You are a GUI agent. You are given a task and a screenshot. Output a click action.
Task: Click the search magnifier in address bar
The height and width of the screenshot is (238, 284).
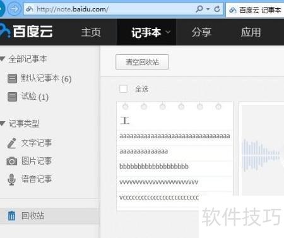tap(199, 9)
